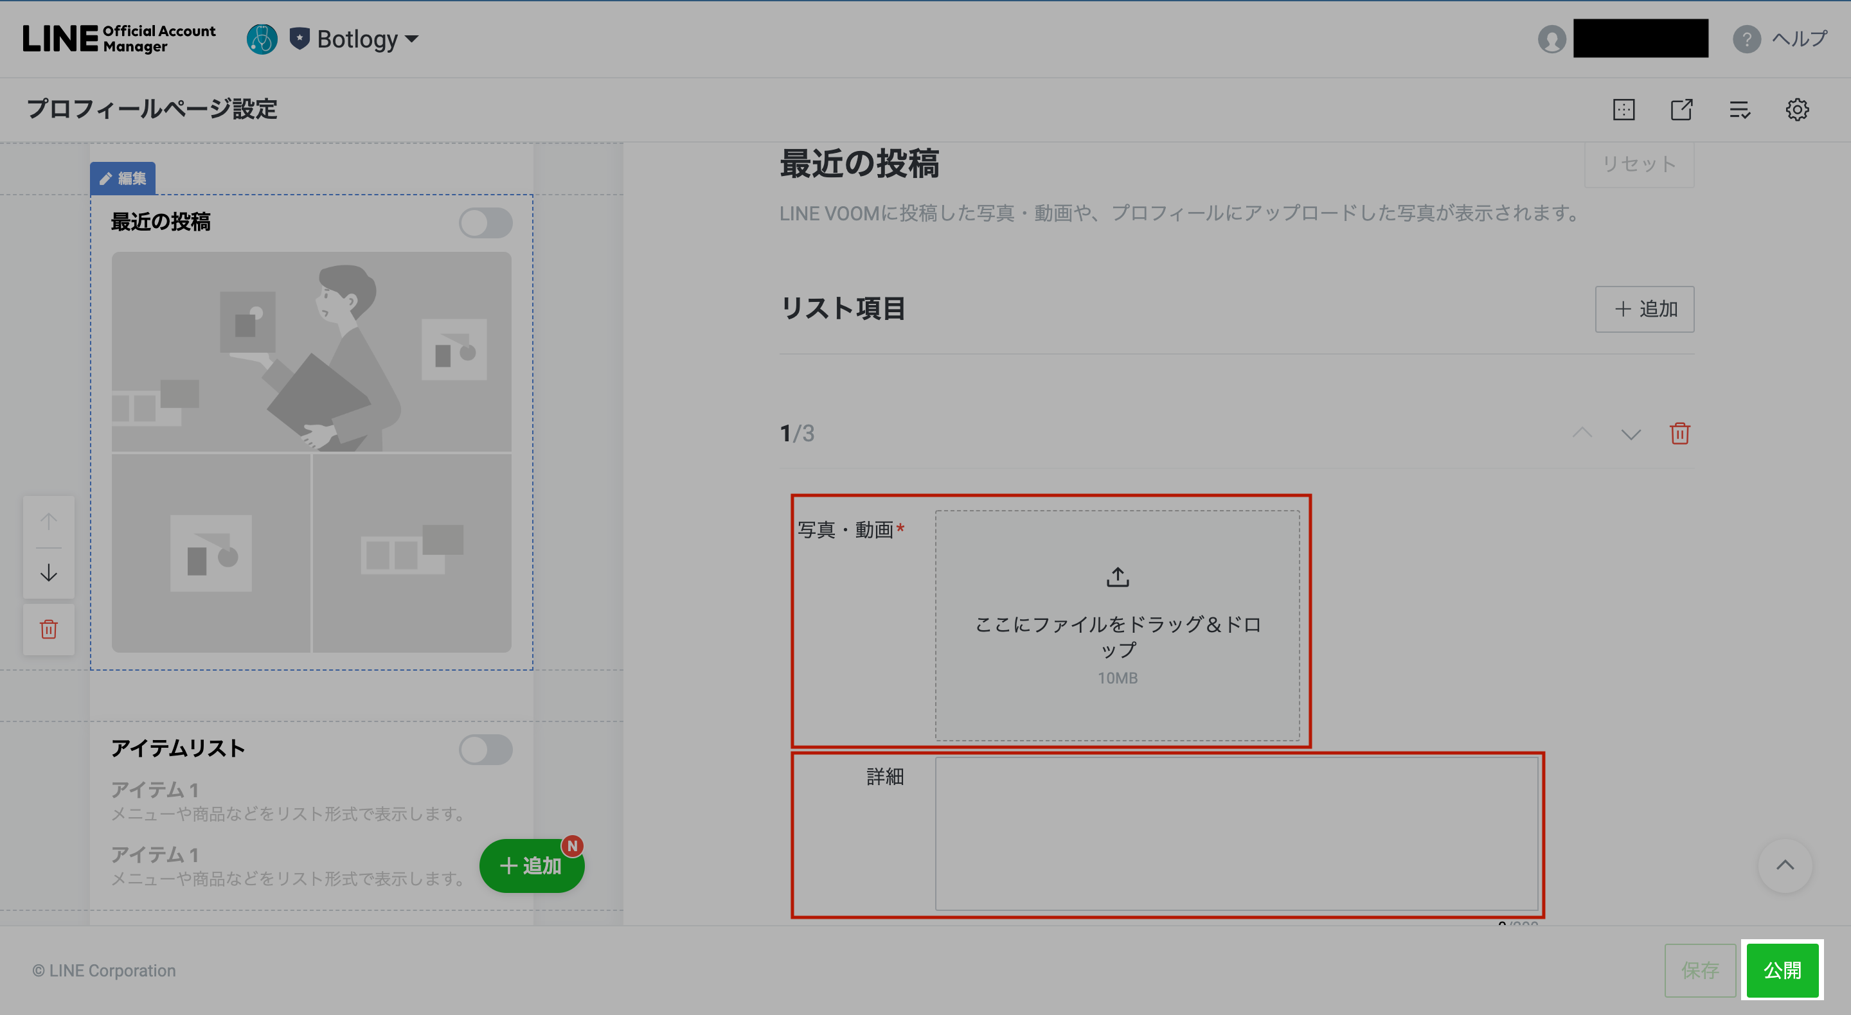Delete list item 1/3 with trash icon
This screenshot has height=1015, width=1851.
coord(1679,434)
